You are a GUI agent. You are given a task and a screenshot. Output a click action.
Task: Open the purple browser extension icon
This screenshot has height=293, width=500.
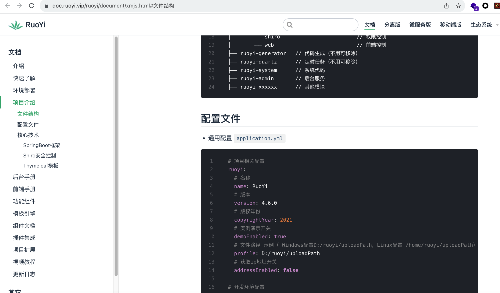(473, 6)
